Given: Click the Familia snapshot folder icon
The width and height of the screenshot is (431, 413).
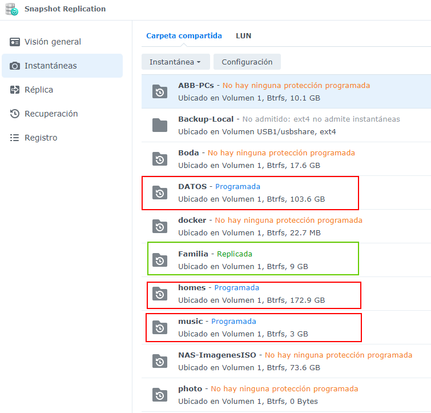Looking at the screenshot, I should (160, 260).
